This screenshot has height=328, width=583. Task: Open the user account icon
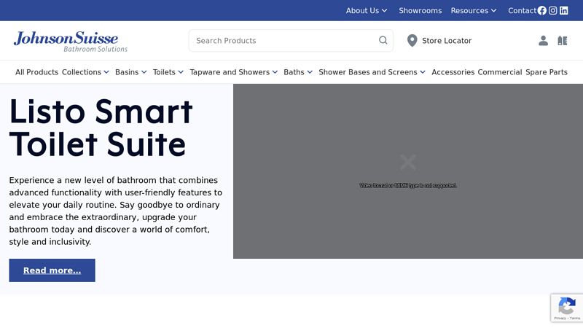pos(543,41)
